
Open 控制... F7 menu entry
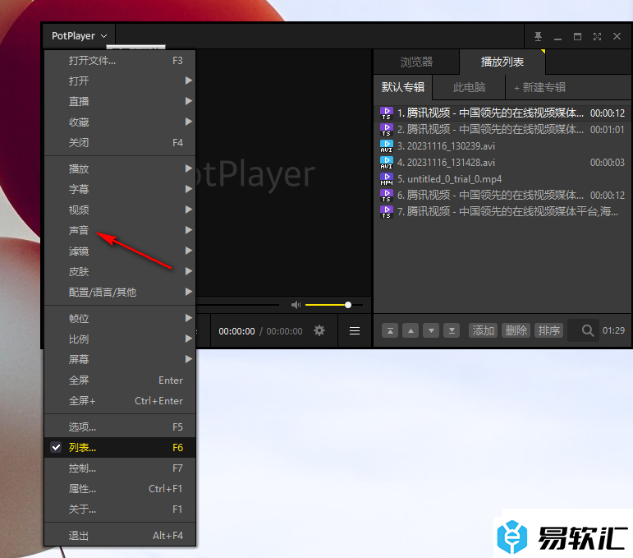click(x=120, y=468)
